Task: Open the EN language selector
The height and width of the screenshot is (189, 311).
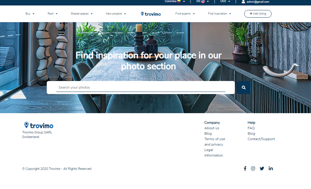Action: (x=202, y=2)
